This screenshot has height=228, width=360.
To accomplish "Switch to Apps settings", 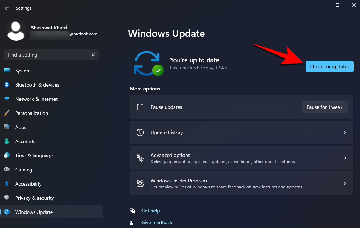I will click(51, 127).
